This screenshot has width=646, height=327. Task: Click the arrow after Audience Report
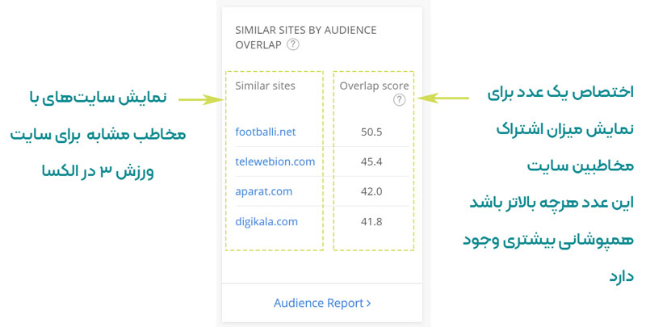pos(368,304)
